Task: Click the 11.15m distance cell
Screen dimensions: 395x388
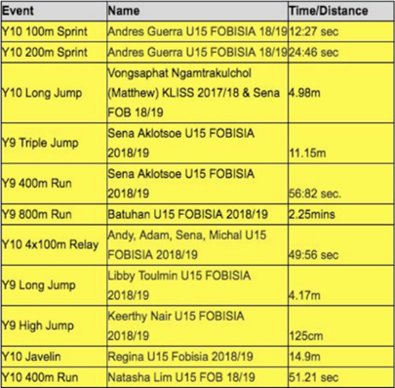Action: point(340,143)
